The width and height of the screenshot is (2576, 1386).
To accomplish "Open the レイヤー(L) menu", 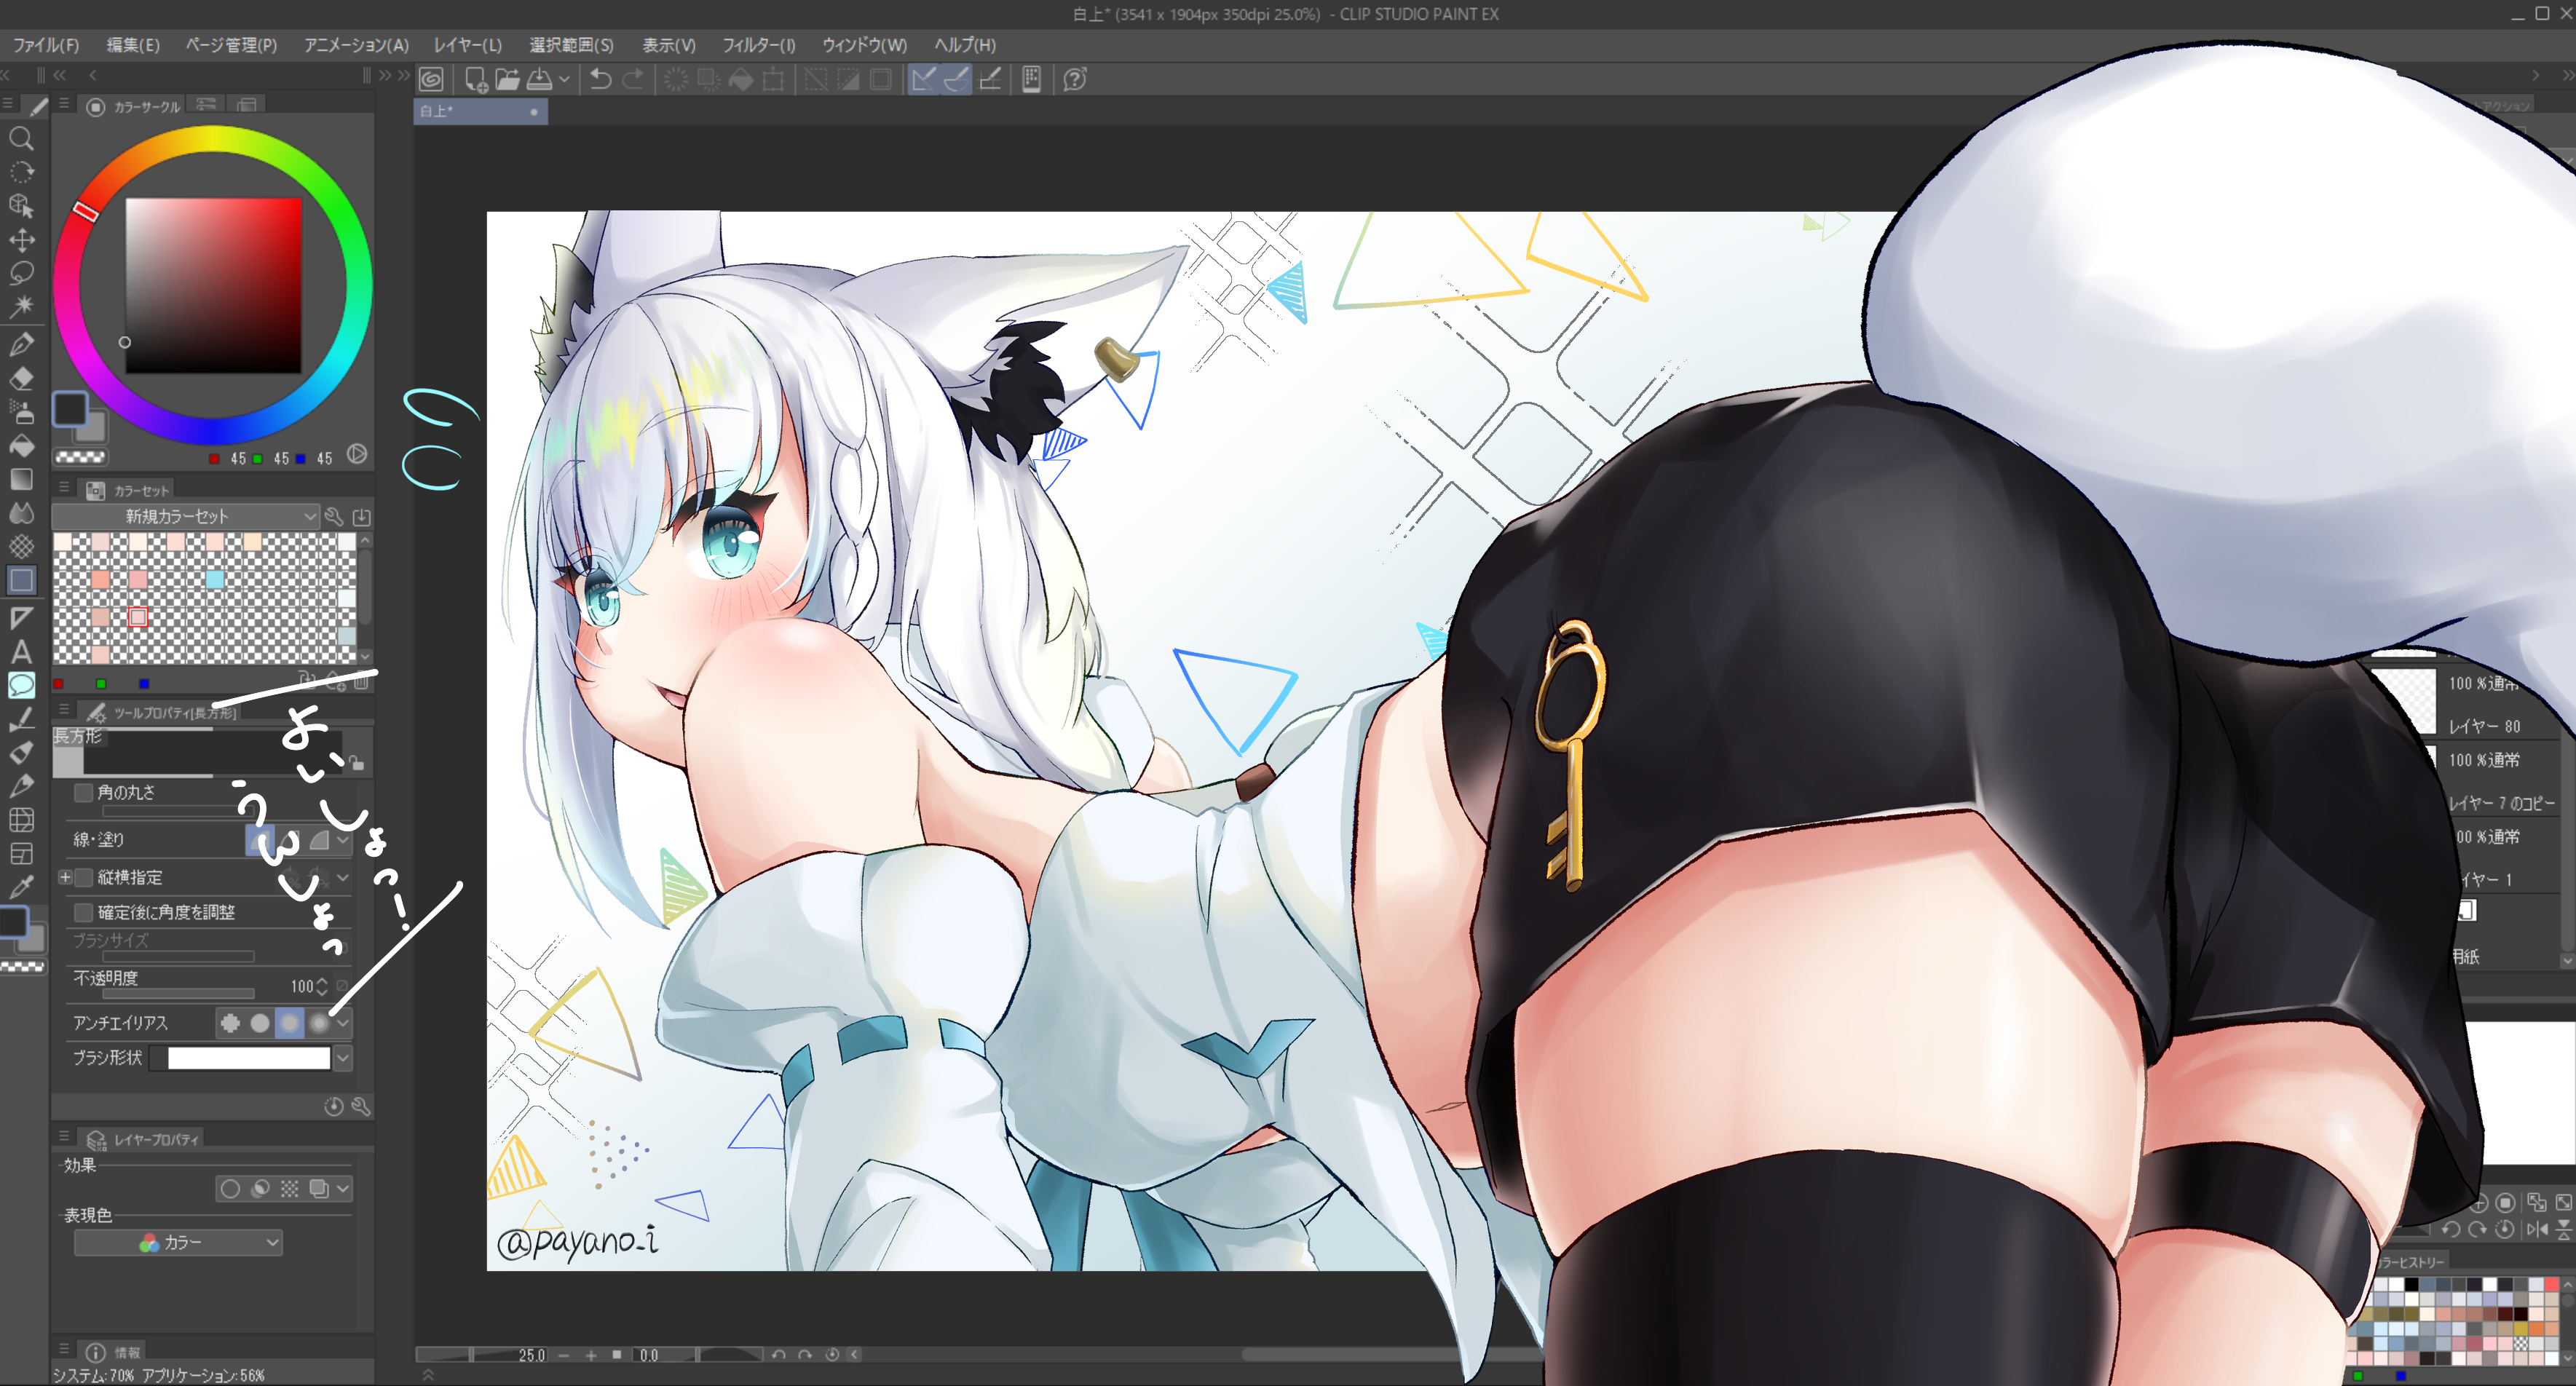I will click(x=467, y=45).
